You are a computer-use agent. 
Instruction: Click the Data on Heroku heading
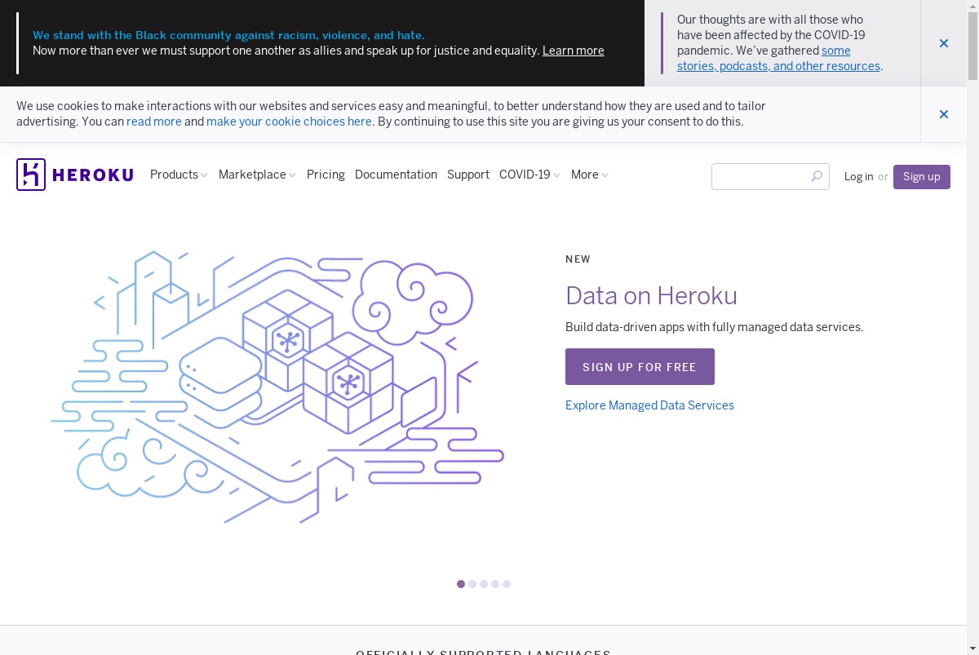point(651,295)
